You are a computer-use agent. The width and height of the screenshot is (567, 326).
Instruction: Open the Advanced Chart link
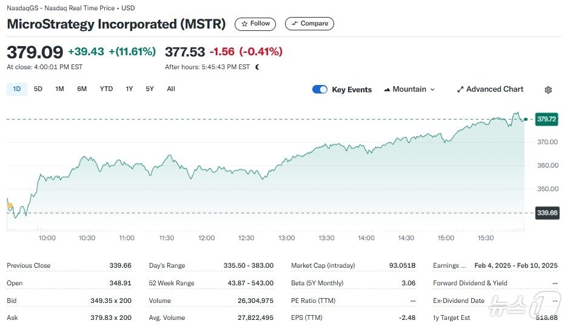(x=494, y=89)
